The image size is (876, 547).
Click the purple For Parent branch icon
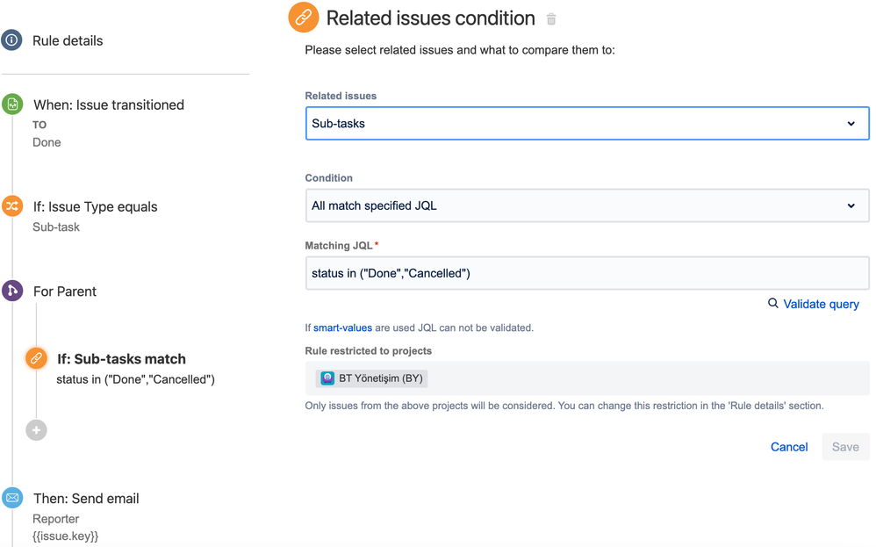[12, 291]
